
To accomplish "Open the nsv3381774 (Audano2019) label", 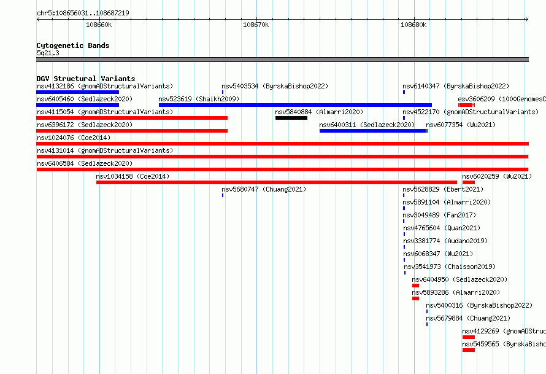I will pyautogui.click(x=445, y=241).
